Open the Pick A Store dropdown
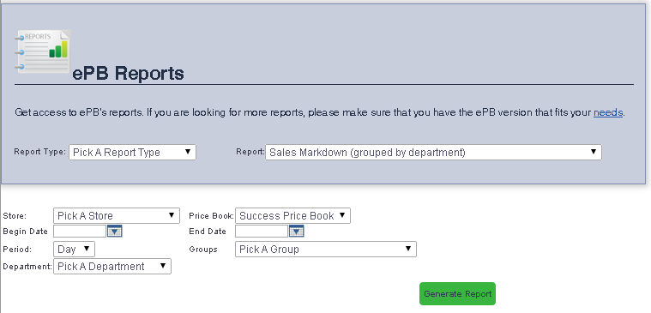 pyautogui.click(x=117, y=216)
